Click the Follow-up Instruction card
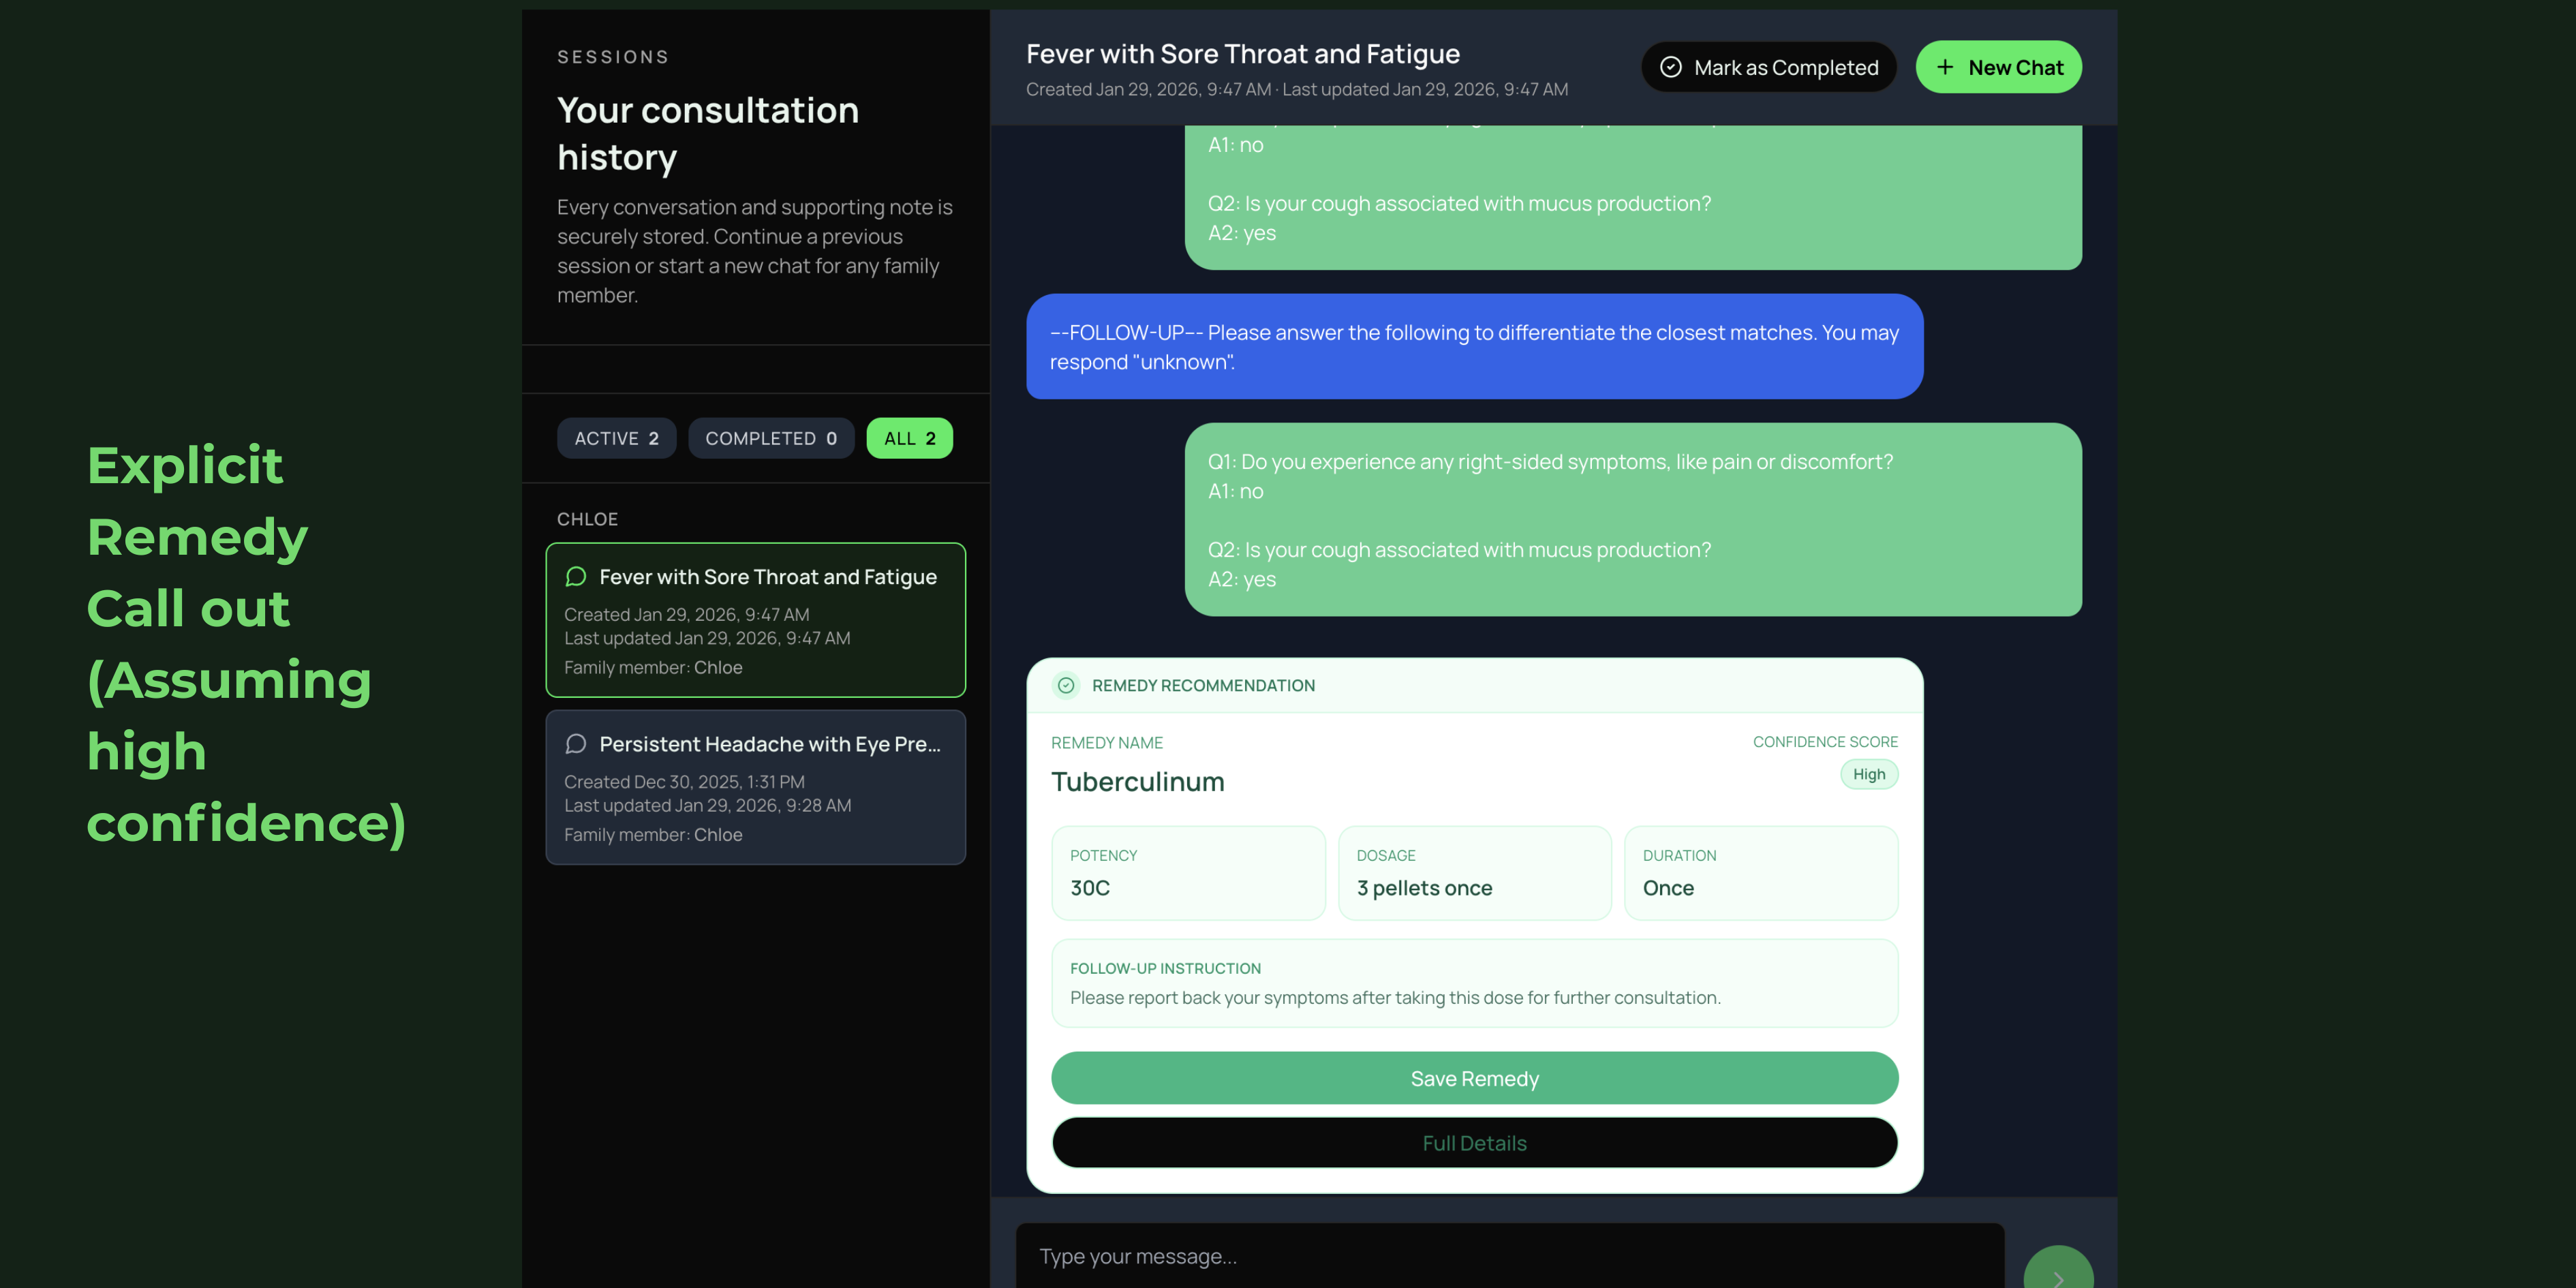2576x1288 pixels. click(1474, 983)
